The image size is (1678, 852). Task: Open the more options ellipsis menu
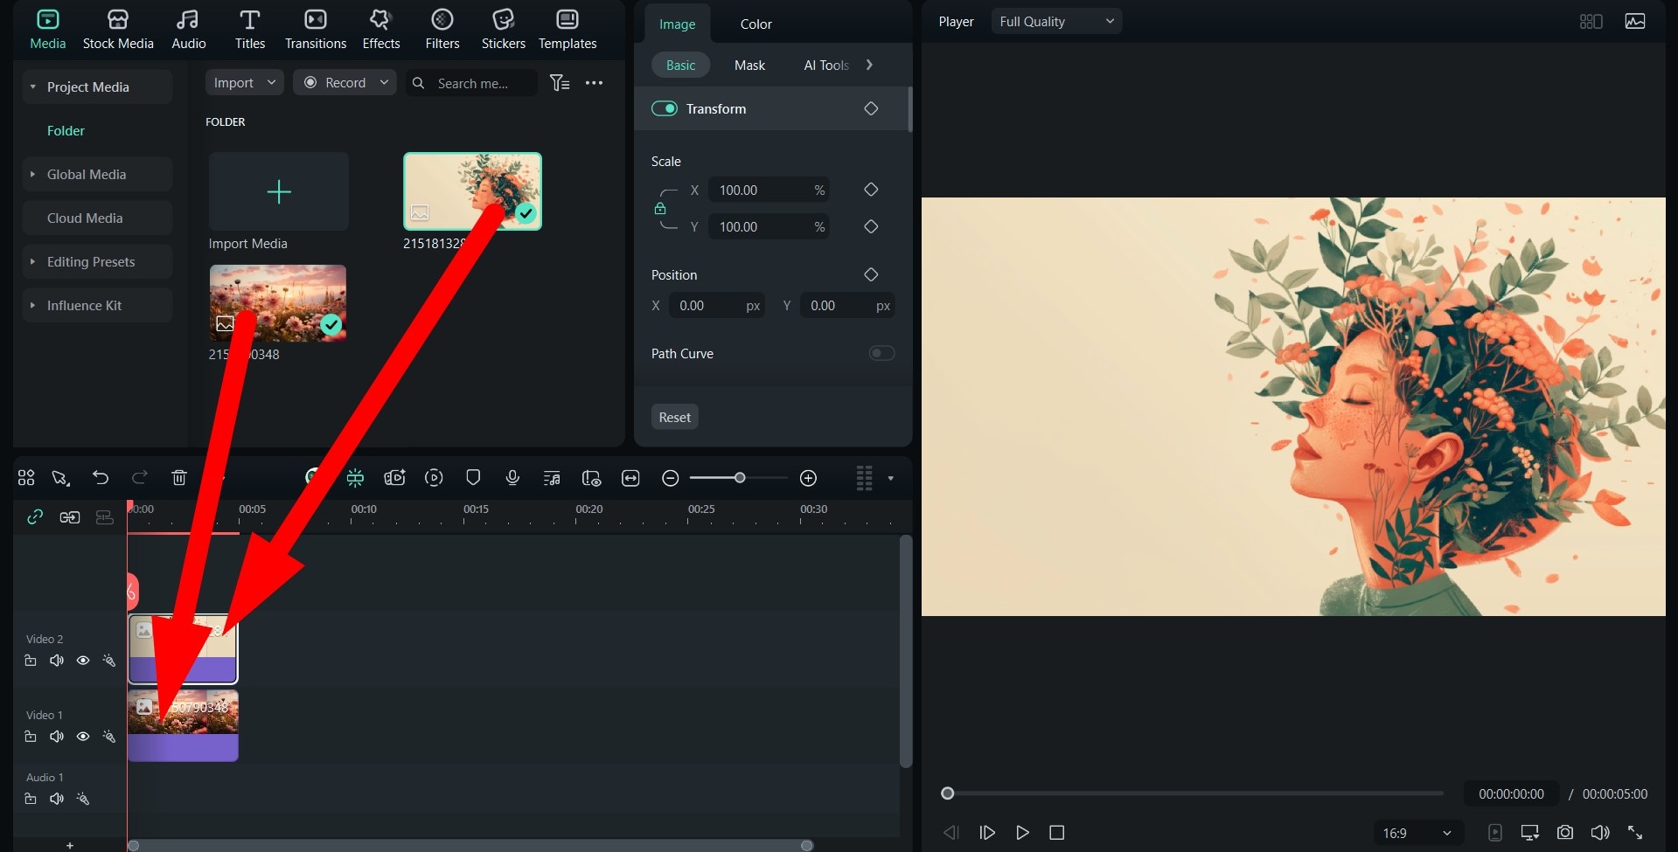coord(595,82)
